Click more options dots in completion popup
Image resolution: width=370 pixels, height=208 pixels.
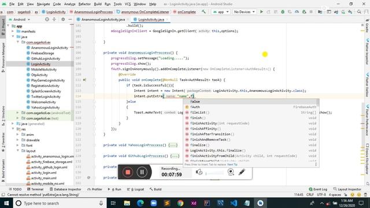(316, 164)
